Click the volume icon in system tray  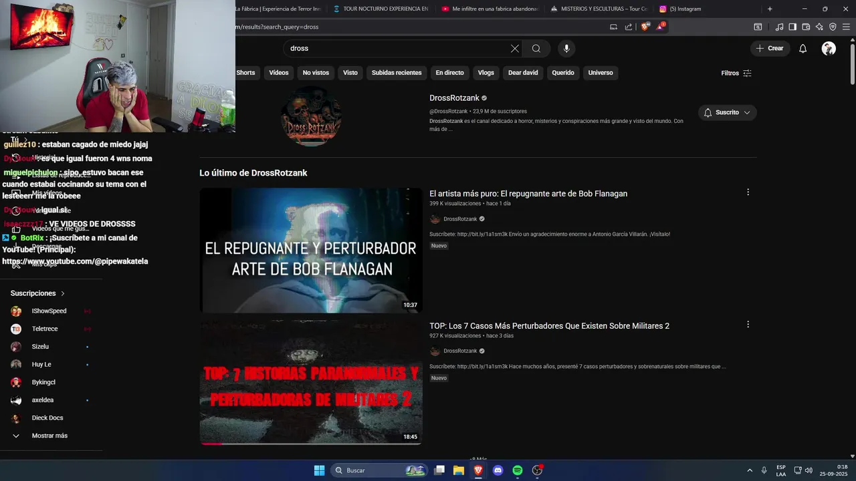pyautogui.click(x=809, y=470)
